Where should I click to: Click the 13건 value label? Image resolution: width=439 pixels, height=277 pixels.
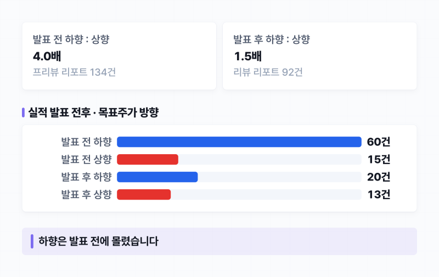point(379,195)
